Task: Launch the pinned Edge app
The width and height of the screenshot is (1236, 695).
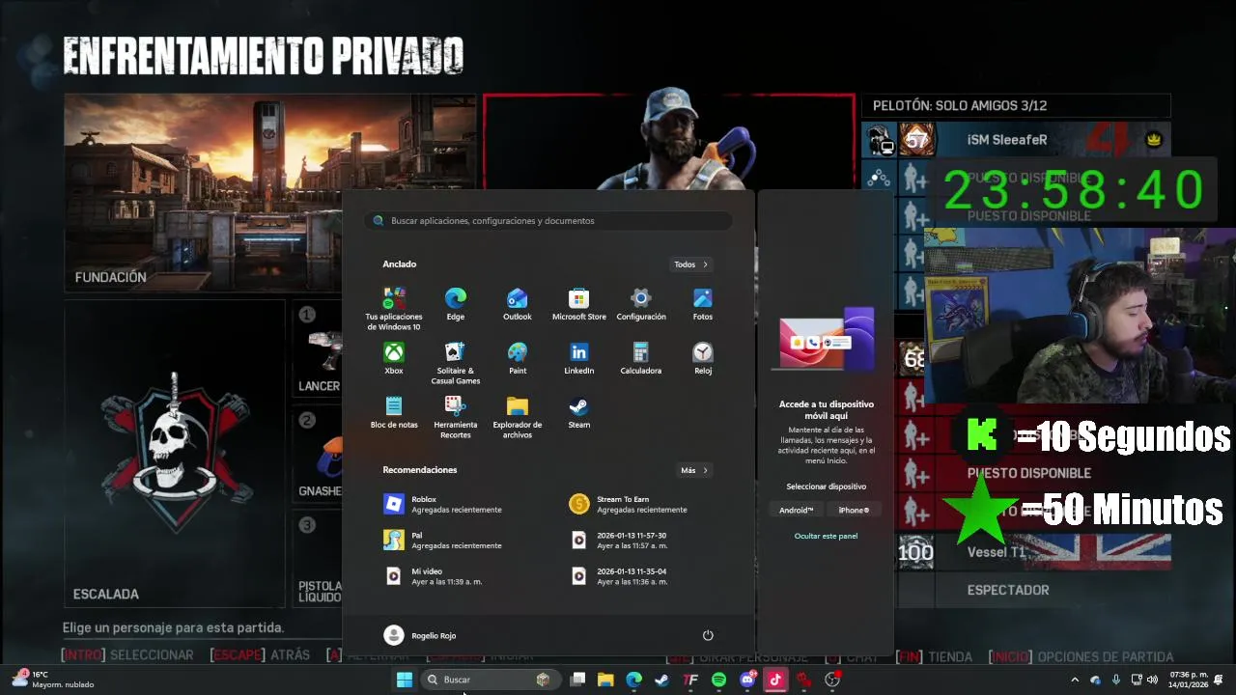Action: click(x=456, y=305)
